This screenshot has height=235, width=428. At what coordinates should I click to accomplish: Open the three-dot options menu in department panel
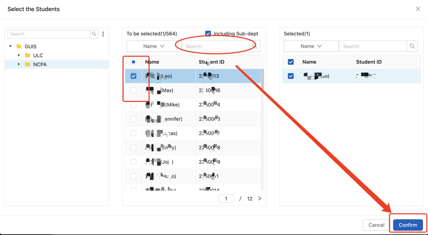[x=103, y=34]
